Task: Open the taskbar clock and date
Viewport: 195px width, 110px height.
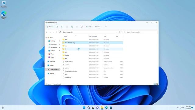Action: click(x=188, y=108)
